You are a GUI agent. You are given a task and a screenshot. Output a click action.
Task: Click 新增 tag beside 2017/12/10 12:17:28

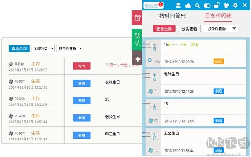click(x=219, y=91)
